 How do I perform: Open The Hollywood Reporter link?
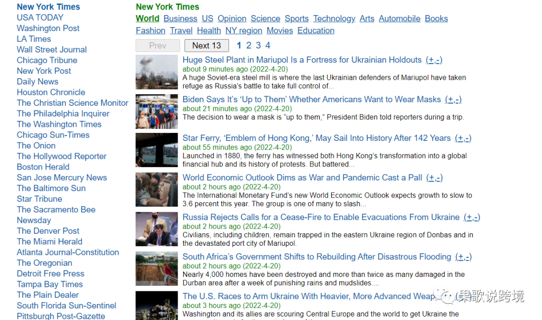[x=62, y=157]
